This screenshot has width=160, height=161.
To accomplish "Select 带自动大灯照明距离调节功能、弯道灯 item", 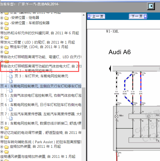I will click(x=41, y=57).
